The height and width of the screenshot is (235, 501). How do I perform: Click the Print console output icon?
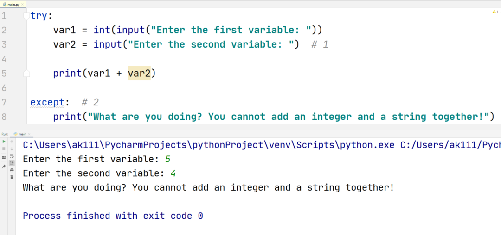click(12, 170)
